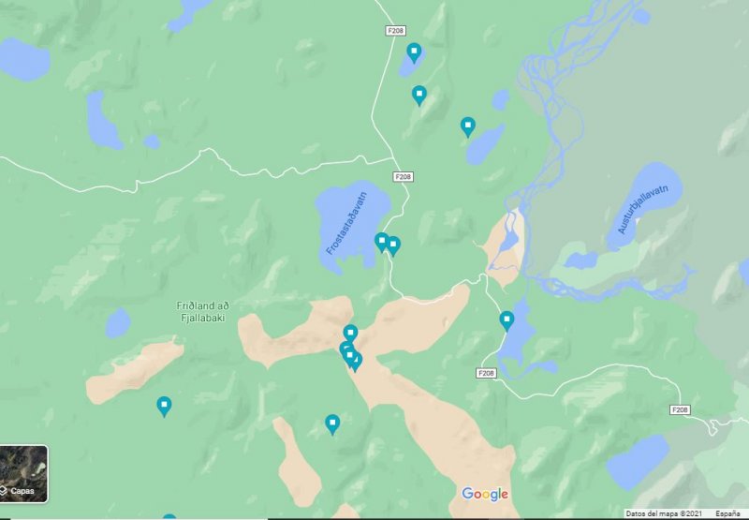Select the Friðland að Fjallabaki label

pyautogui.click(x=202, y=312)
